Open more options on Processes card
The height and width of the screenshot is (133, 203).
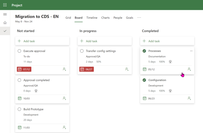[191, 51]
